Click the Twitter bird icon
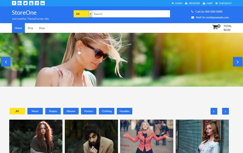This screenshot has width=243, height=153. pos(25,3)
